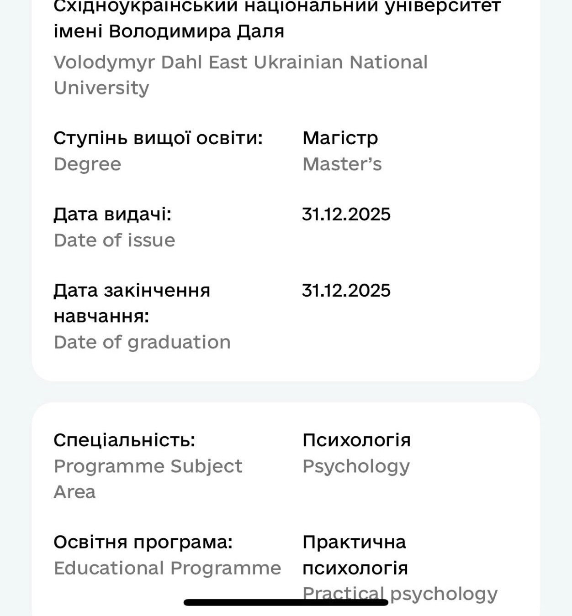Tap the Дата закінчення навчання label
572x616 pixels.
(132, 303)
